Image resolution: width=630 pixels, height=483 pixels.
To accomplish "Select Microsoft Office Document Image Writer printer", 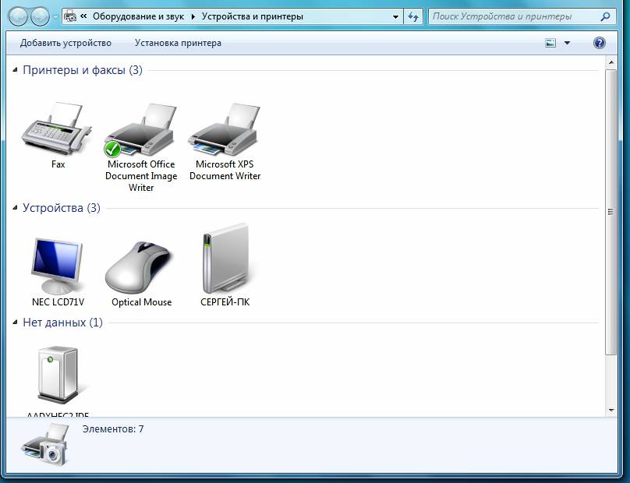I will coord(141,130).
